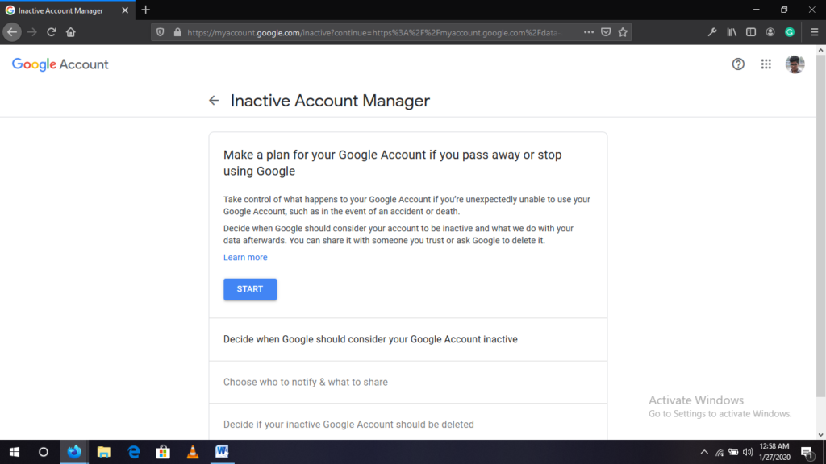
Task: Switch to Firefox on the taskbar
Action: coord(73,452)
